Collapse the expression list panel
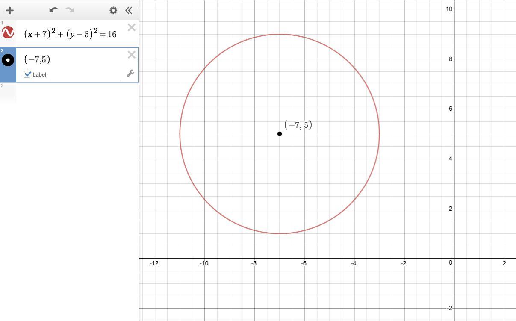The height and width of the screenshot is (321, 516). (129, 10)
